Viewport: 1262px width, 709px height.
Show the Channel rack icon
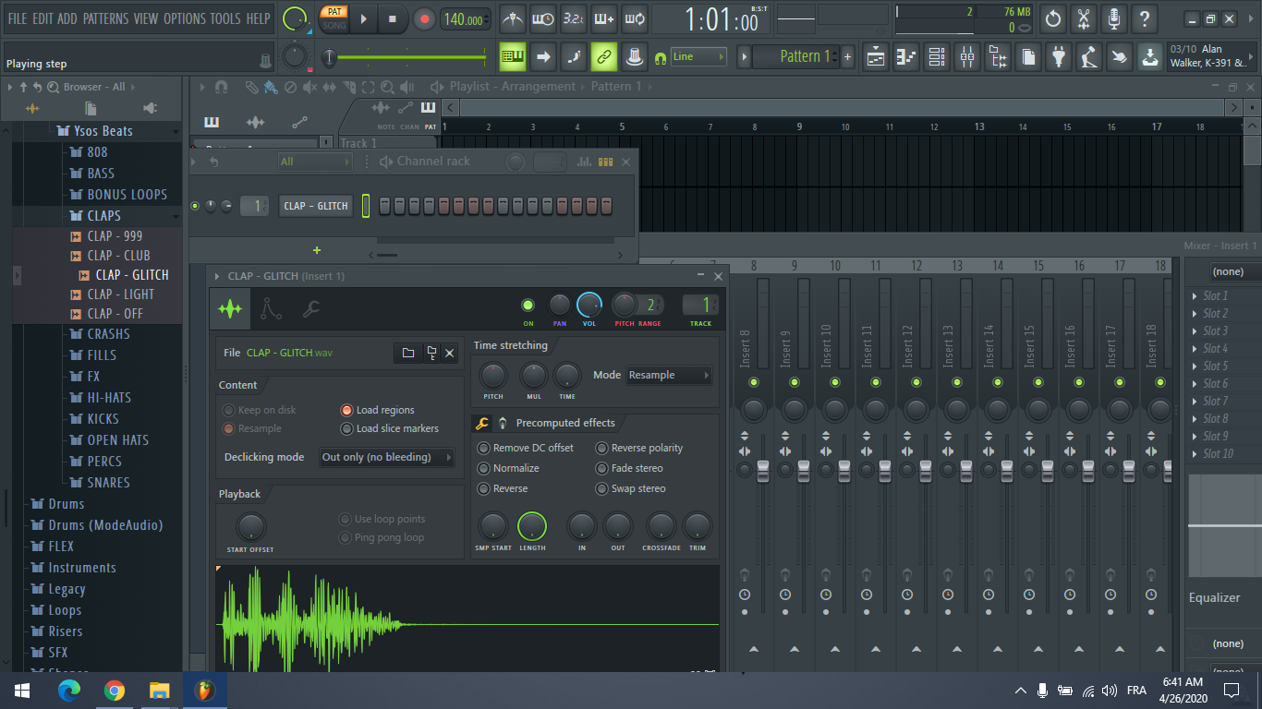point(936,57)
